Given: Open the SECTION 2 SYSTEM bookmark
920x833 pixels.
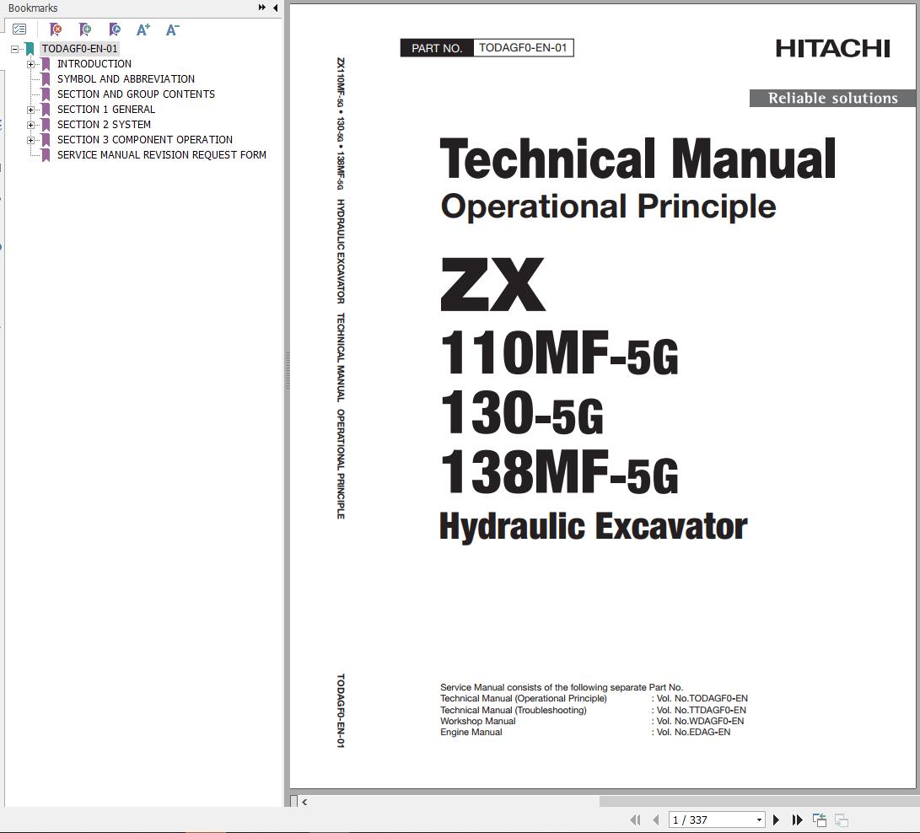Looking at the screenshot, I should coord(103,125).
